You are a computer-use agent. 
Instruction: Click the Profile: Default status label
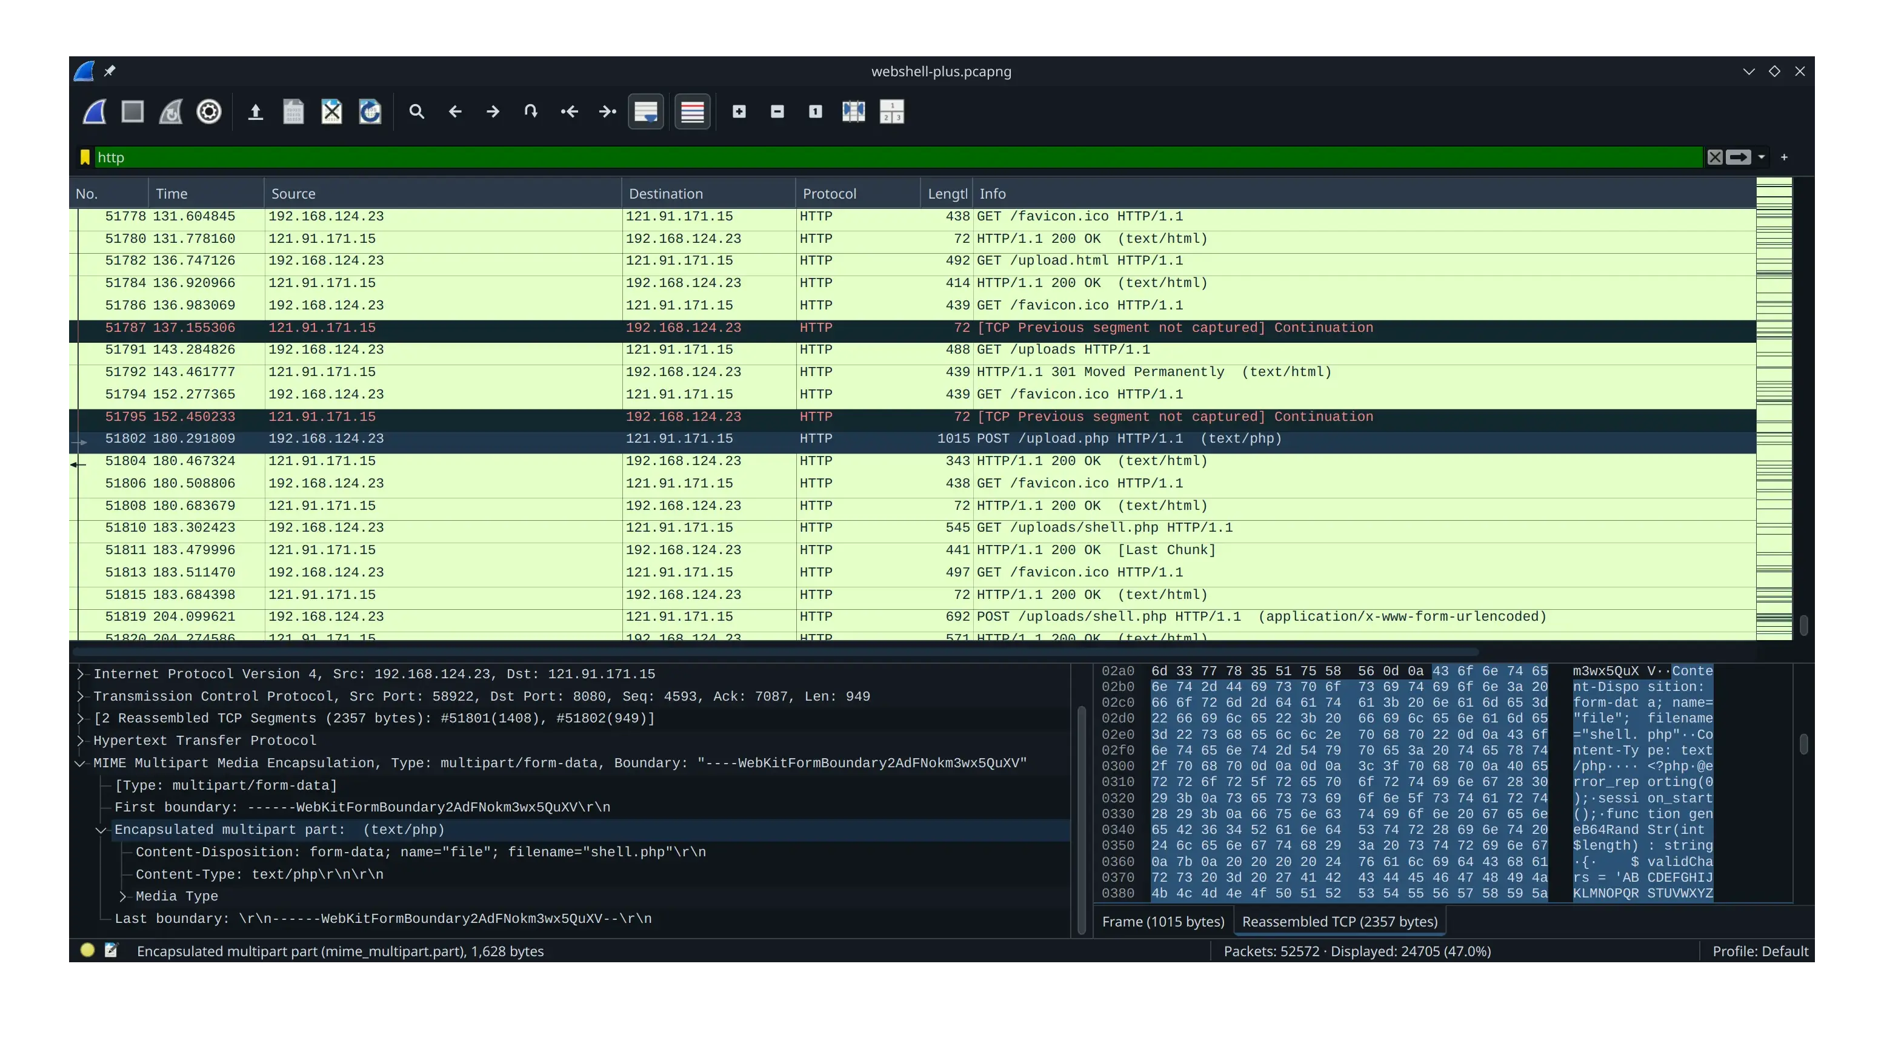click(1760, 951)
